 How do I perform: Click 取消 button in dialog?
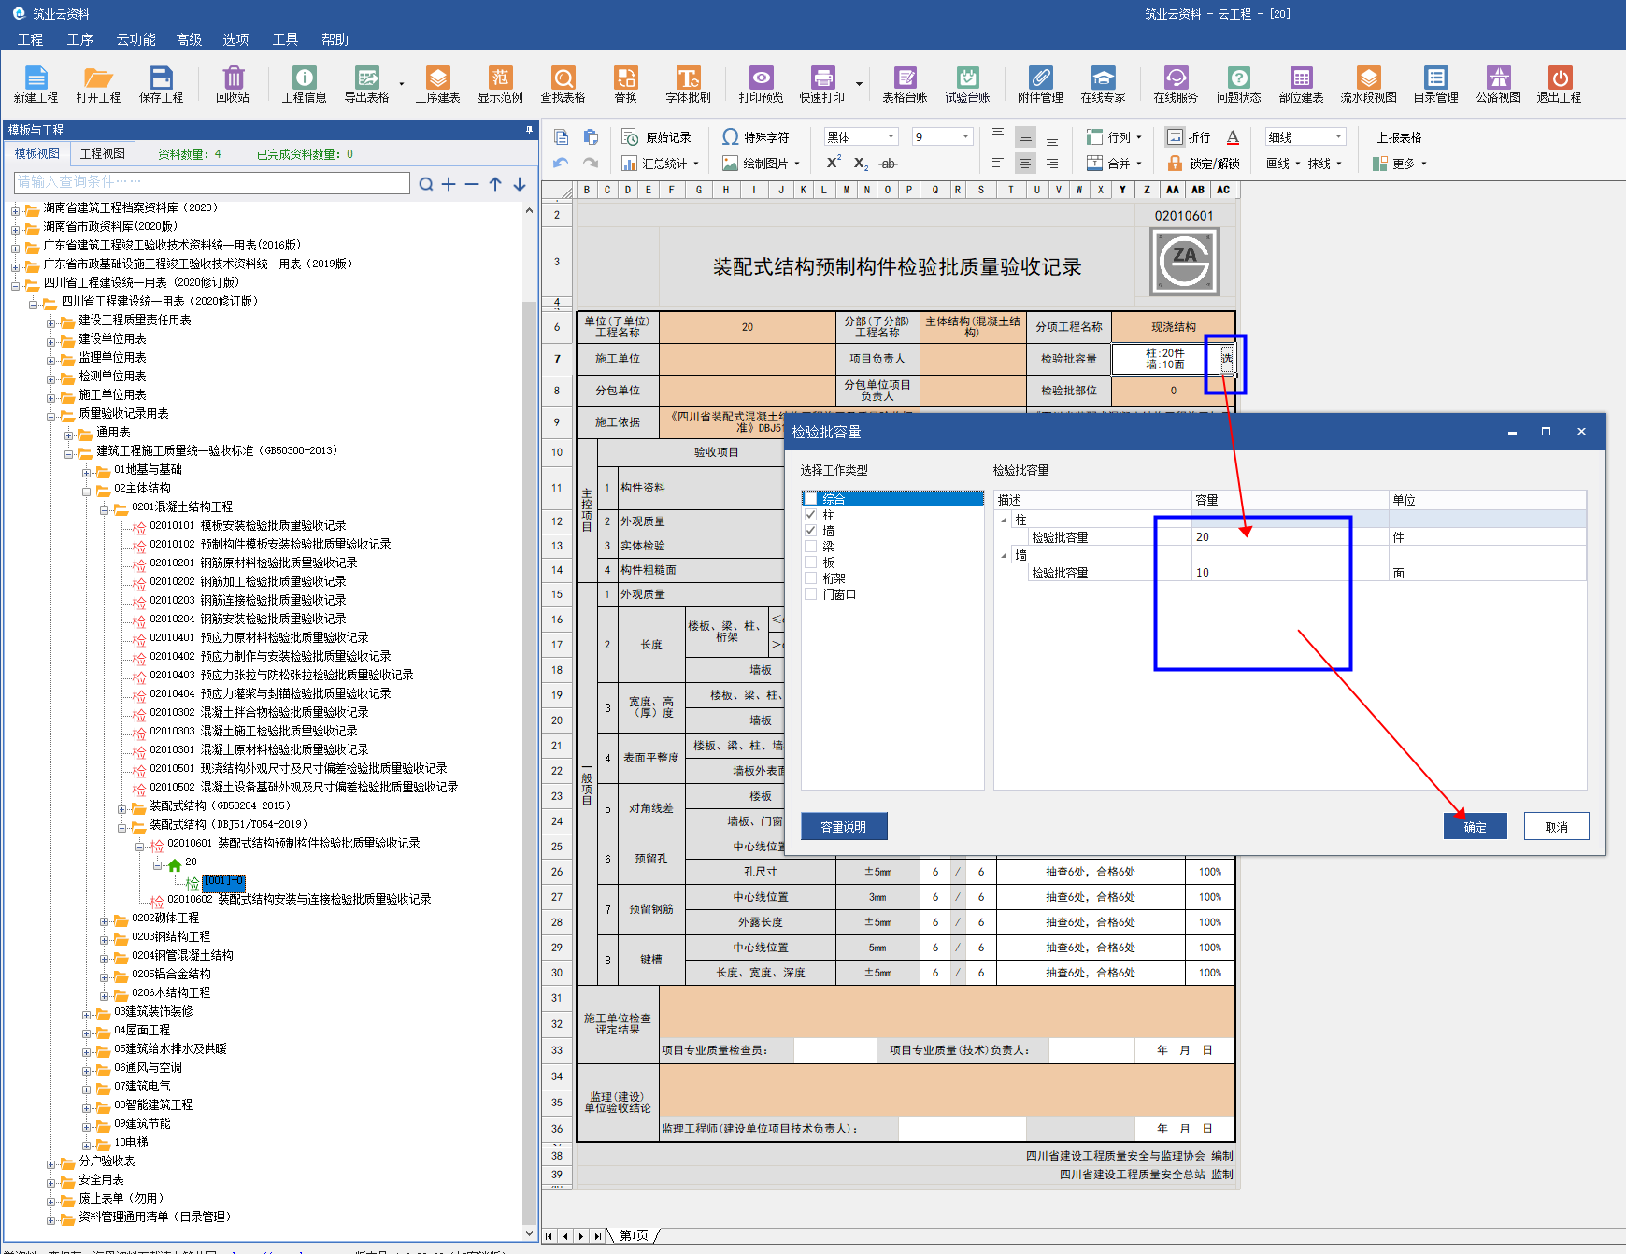coord(1556,826)
